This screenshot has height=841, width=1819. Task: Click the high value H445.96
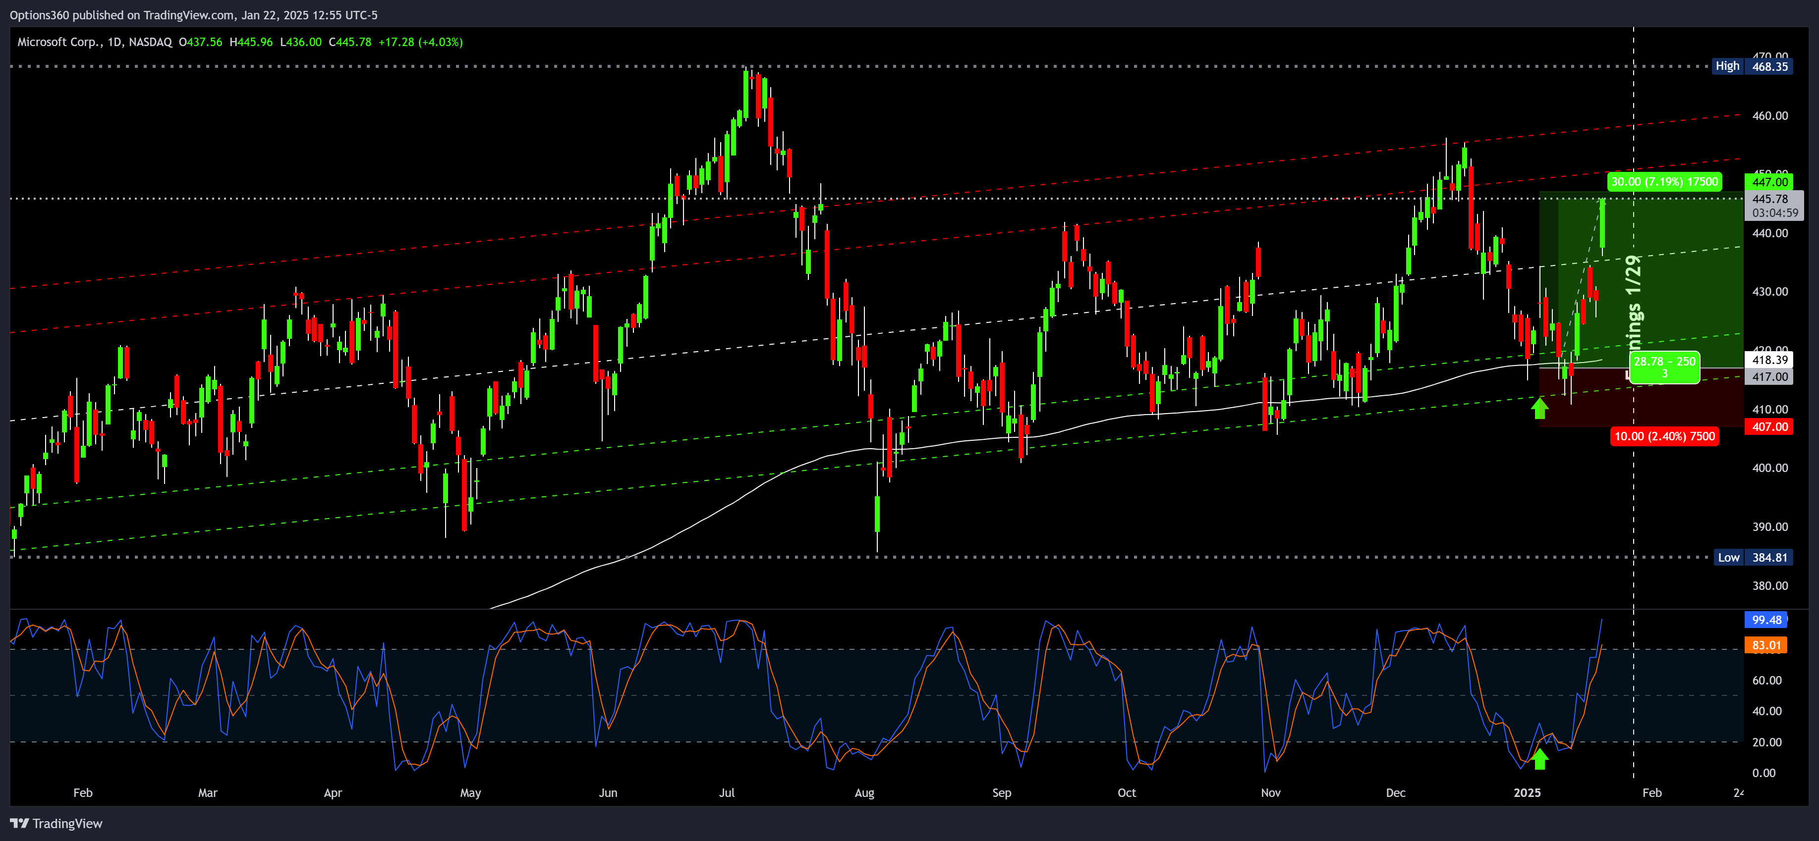251,42
